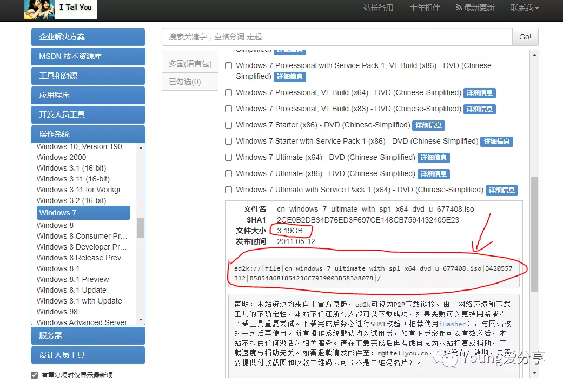Image resolution: width=563 pixels, height=384 pixels.
Task: Click the file list vertical scrollbar thumb
Action: point(534,234)
